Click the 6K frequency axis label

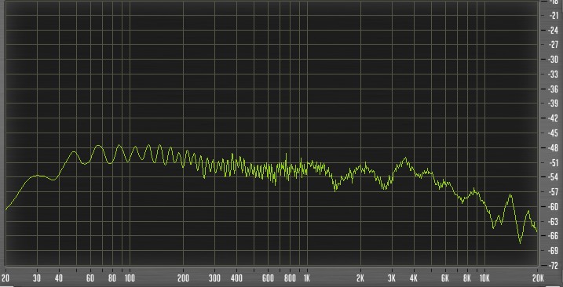(445, 278)
